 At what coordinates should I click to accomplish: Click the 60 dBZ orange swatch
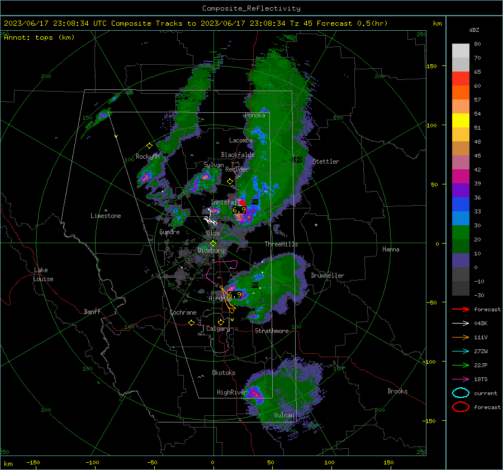(x=461, y=92)
